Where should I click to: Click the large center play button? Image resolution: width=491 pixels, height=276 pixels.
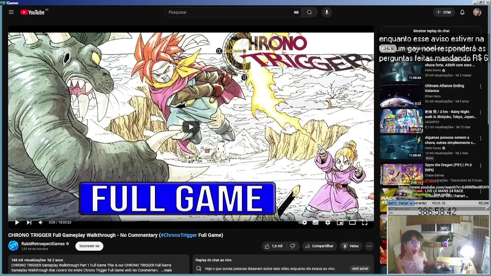[191, 127]
